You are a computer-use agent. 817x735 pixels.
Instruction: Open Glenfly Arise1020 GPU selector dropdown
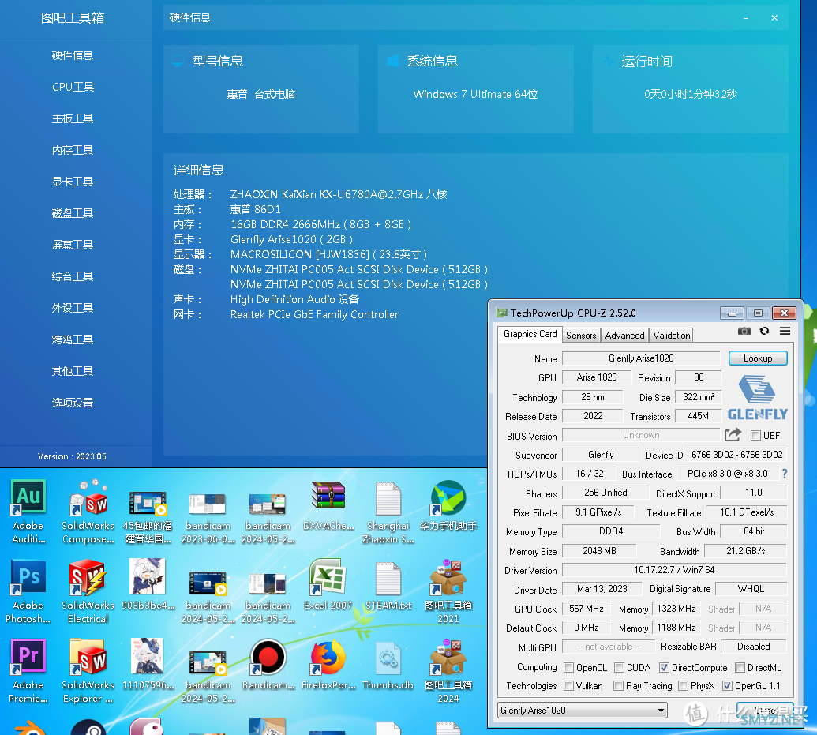tap(582, 711)
